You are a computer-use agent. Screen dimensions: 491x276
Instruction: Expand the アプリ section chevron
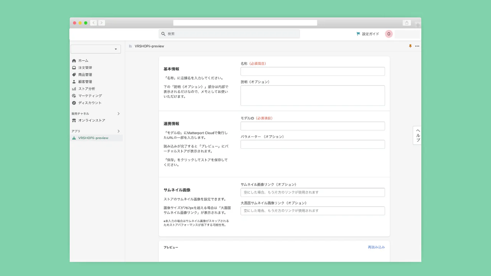click(x=119, y=131)
